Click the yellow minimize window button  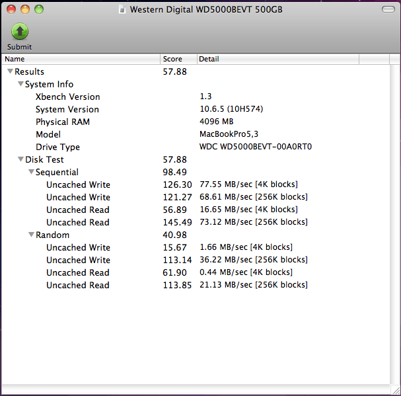click(x=25, y=9)
